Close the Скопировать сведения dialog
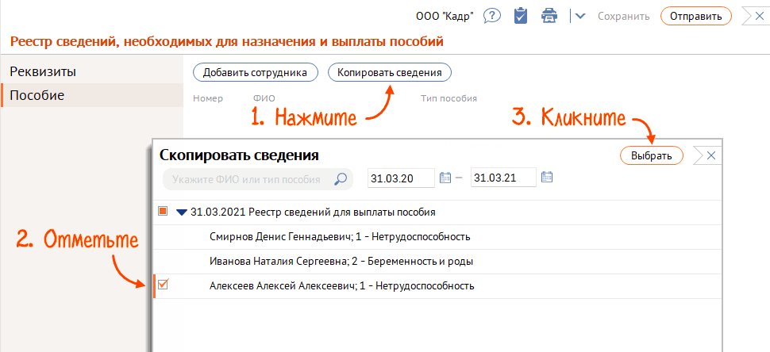 pyautogui.click(x=710, y=155)
